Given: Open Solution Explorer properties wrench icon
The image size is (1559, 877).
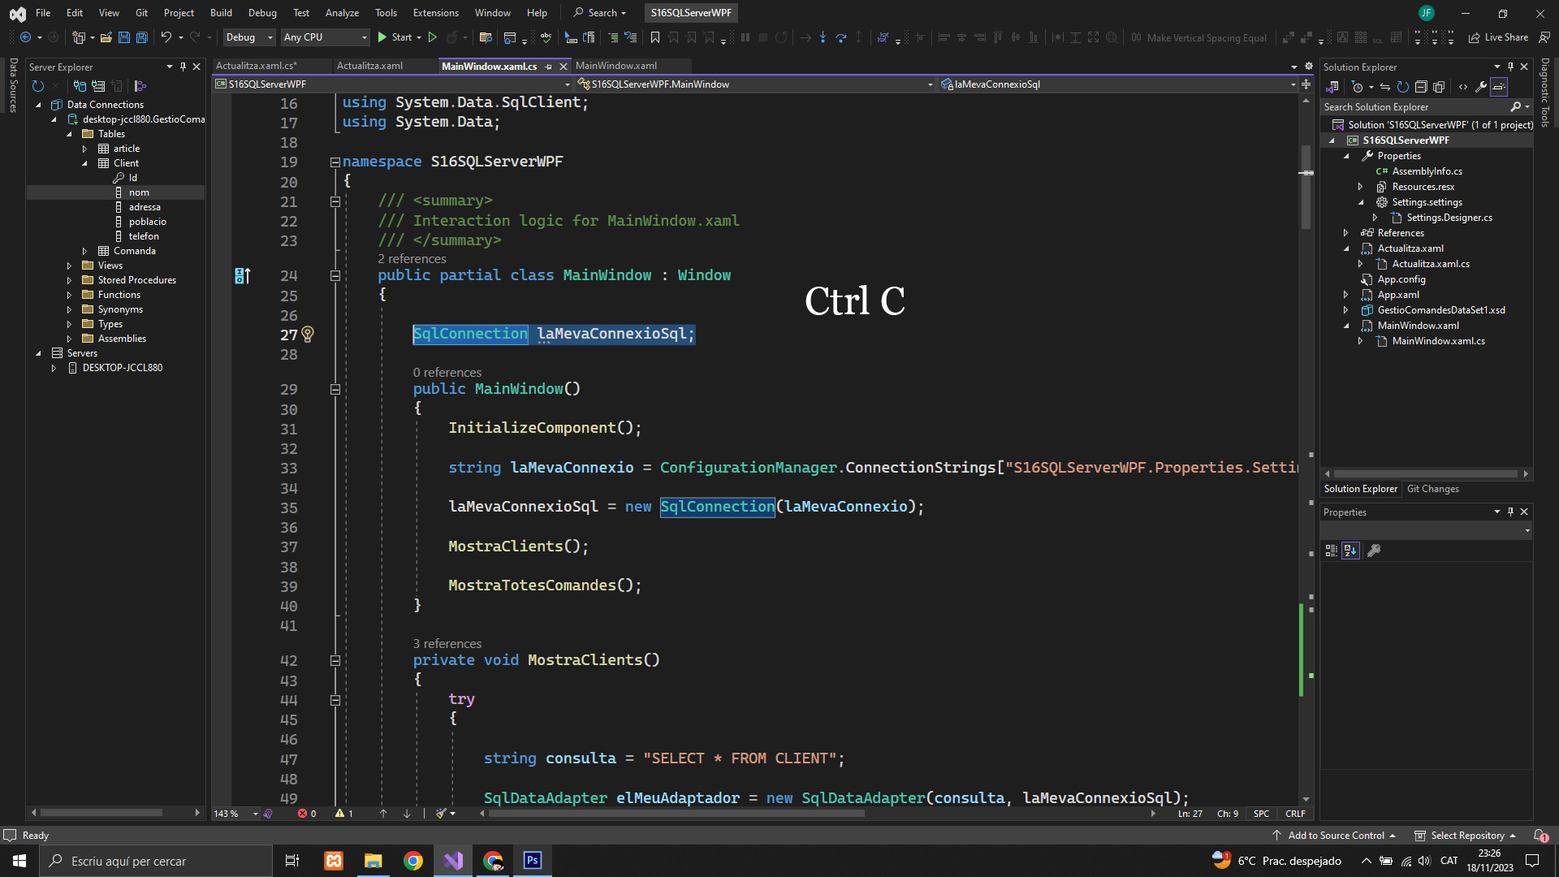Looking at the screenshot, I should pos(1480,87).
